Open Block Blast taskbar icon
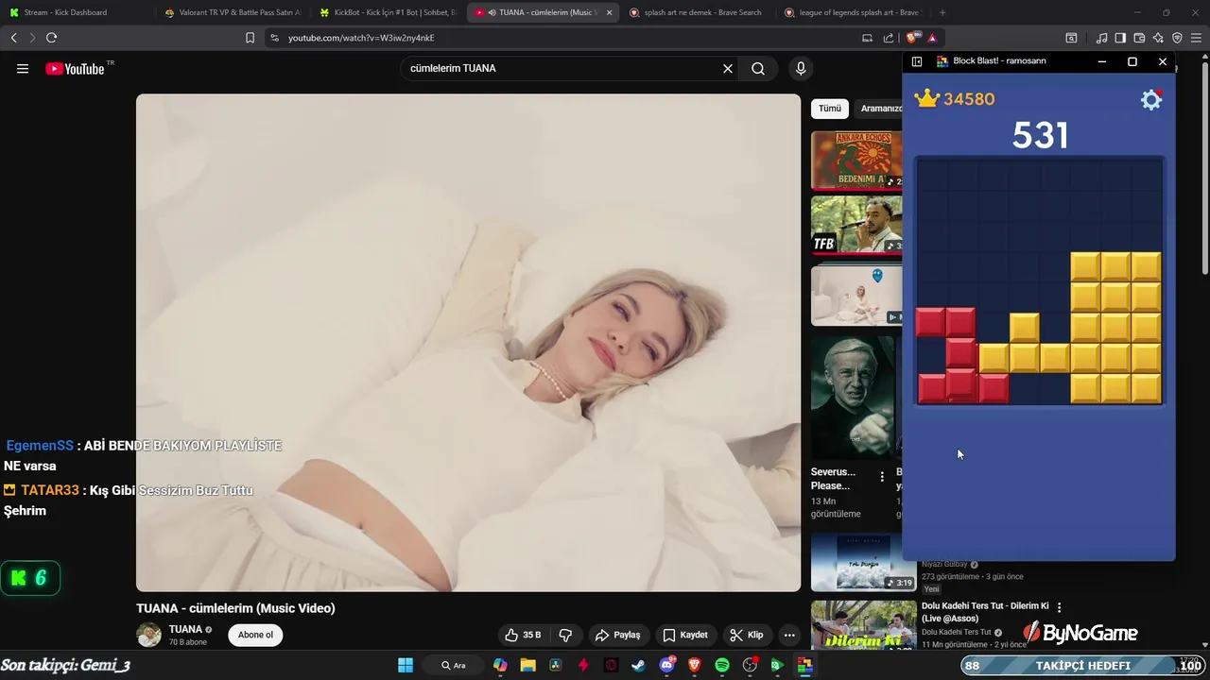Image resolution: width=1210 pixels, height=680 pixels. [804, 665]
